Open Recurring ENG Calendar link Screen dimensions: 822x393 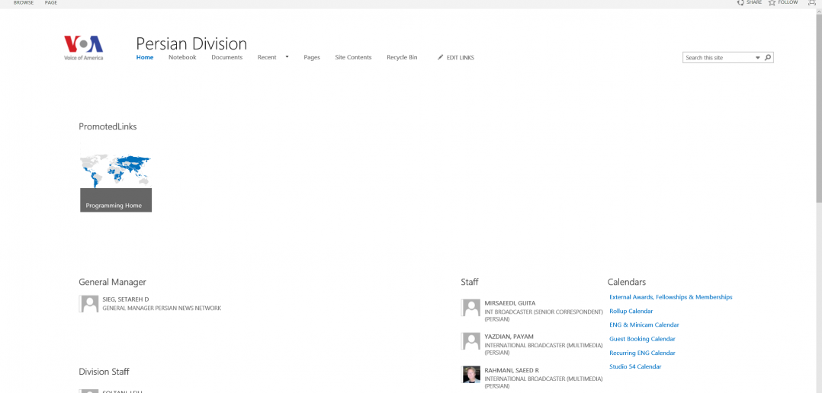tap(642, 353)
